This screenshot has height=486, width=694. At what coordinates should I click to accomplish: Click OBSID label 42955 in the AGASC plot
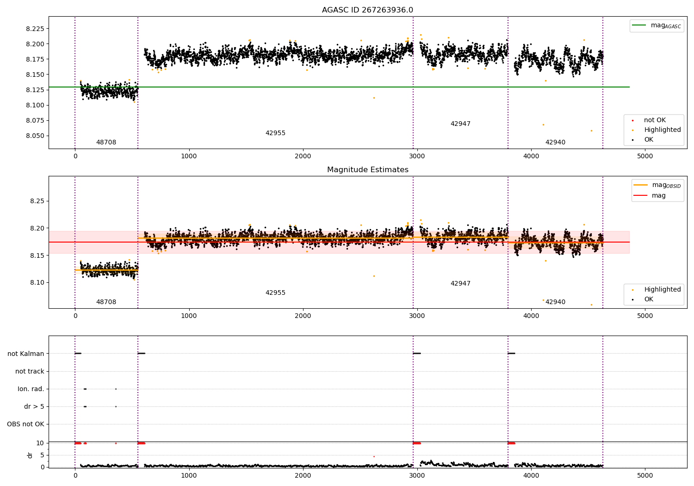pyautogui.click(x=275, y=133)
